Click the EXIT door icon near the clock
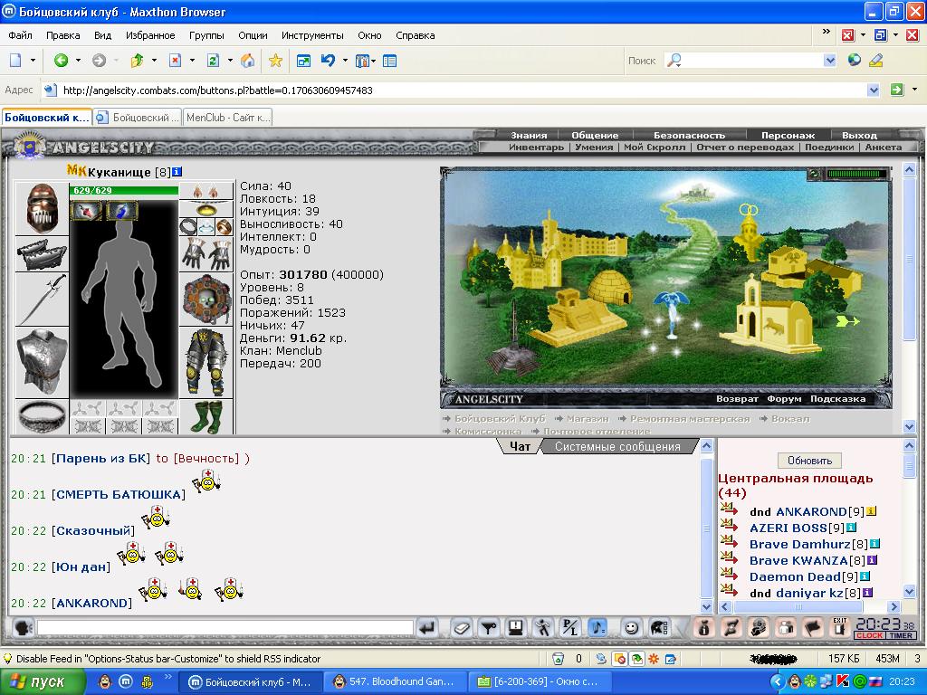Image resolution: width=927 pixels, height=695 pixels. 839,628
